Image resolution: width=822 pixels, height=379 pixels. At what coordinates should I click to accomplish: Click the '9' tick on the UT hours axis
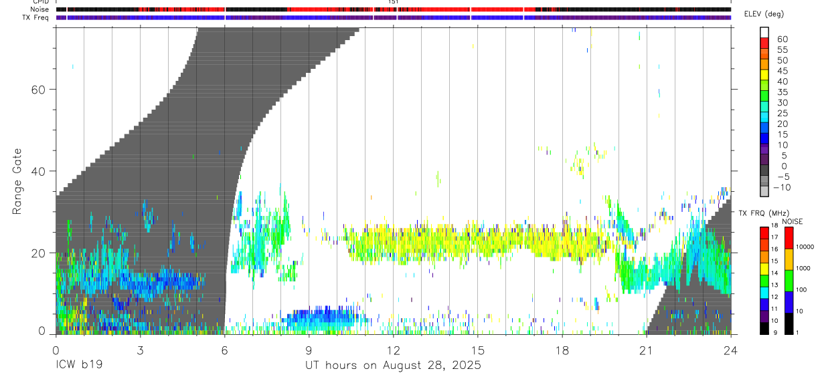[x=309, y=350]
